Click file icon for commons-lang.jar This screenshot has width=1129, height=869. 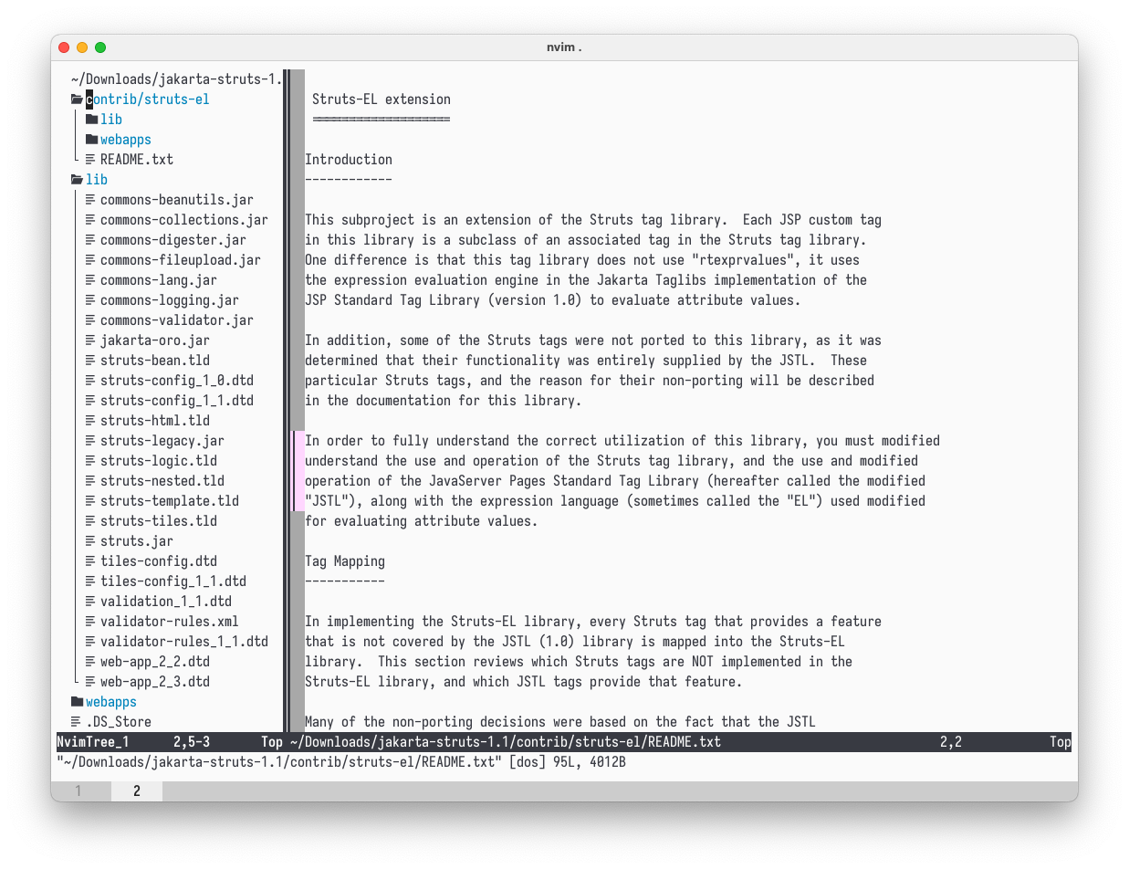click(x=90, y=280)
